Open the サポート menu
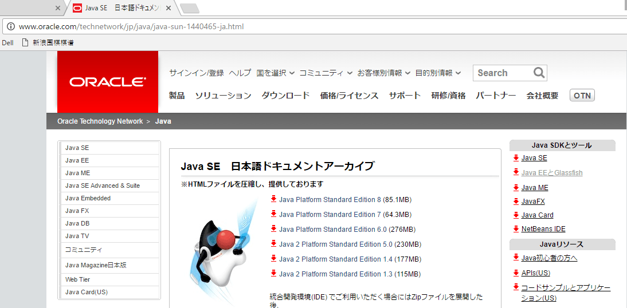627x308 pixels. [405, 96]
